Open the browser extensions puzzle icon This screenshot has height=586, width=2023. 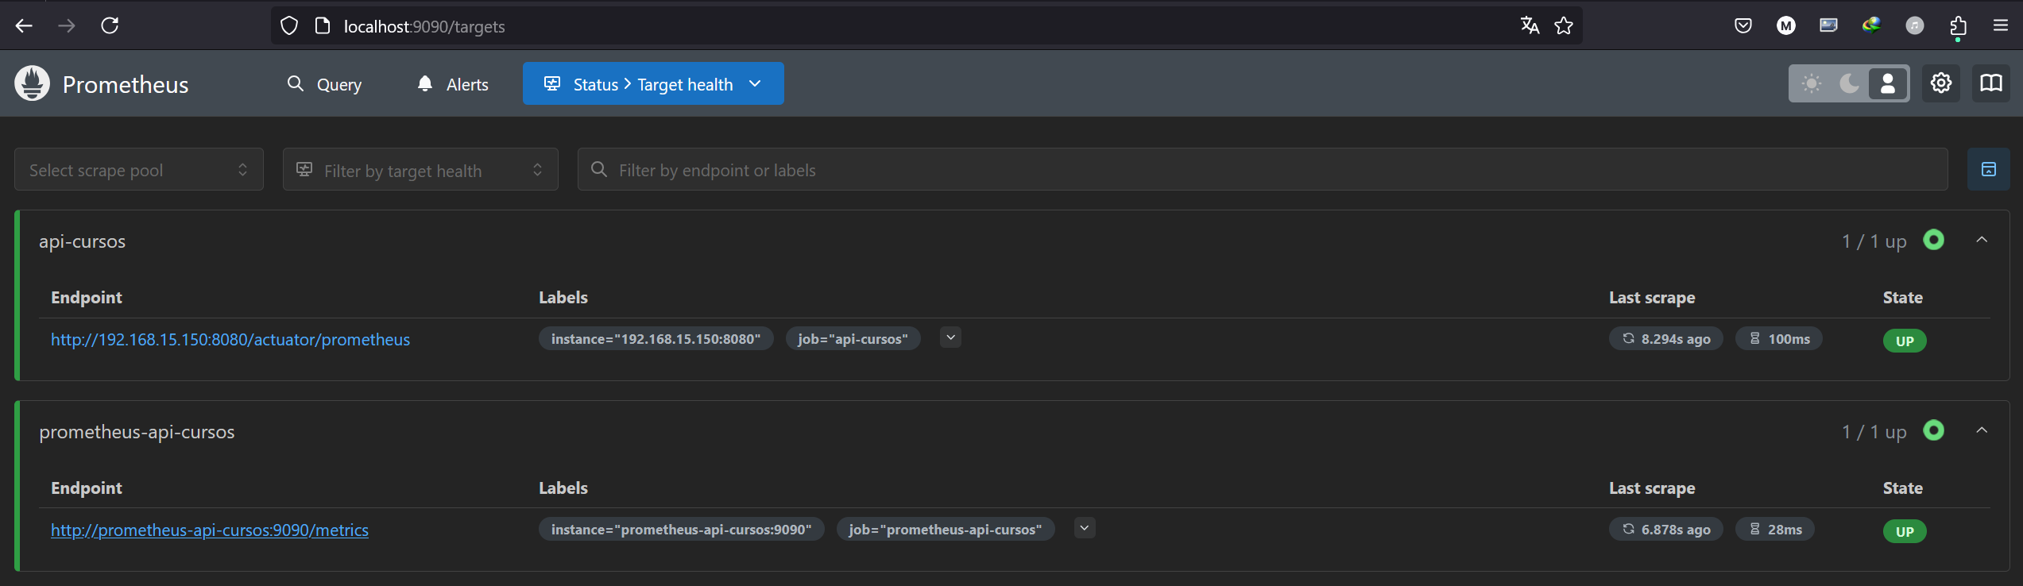tap(1958, 26)
